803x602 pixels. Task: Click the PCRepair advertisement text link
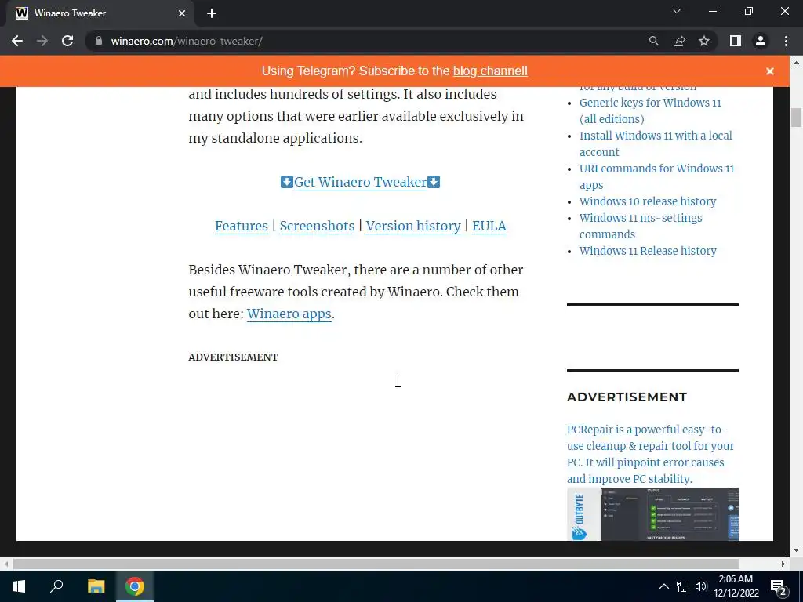(x=650, y=454)
